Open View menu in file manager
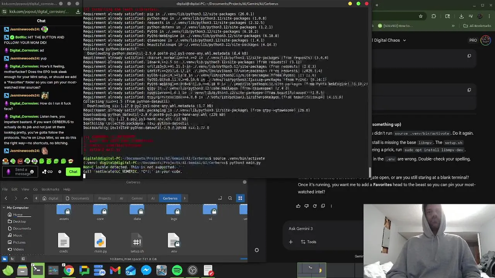495x278 pixels. pos(25,189)
